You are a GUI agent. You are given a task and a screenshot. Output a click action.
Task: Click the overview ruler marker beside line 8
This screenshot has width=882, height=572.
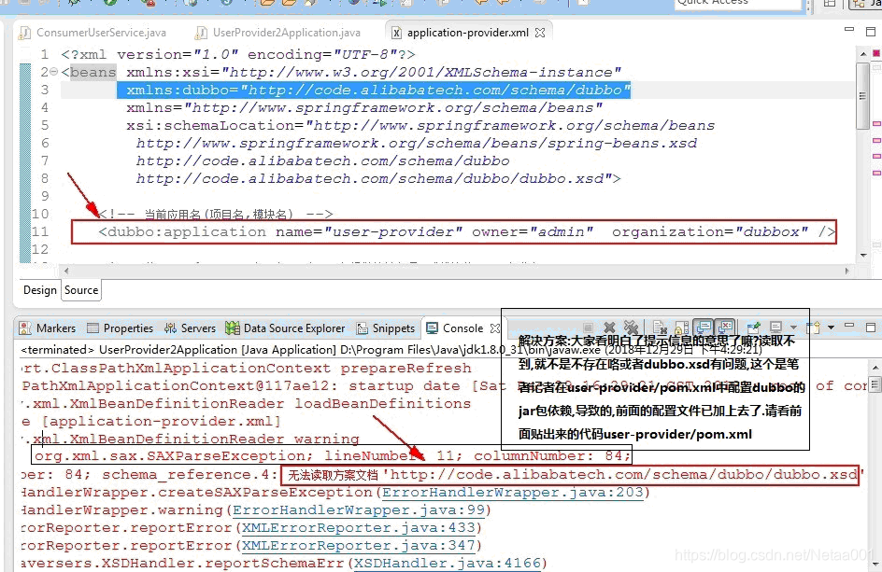click(876, 173)
